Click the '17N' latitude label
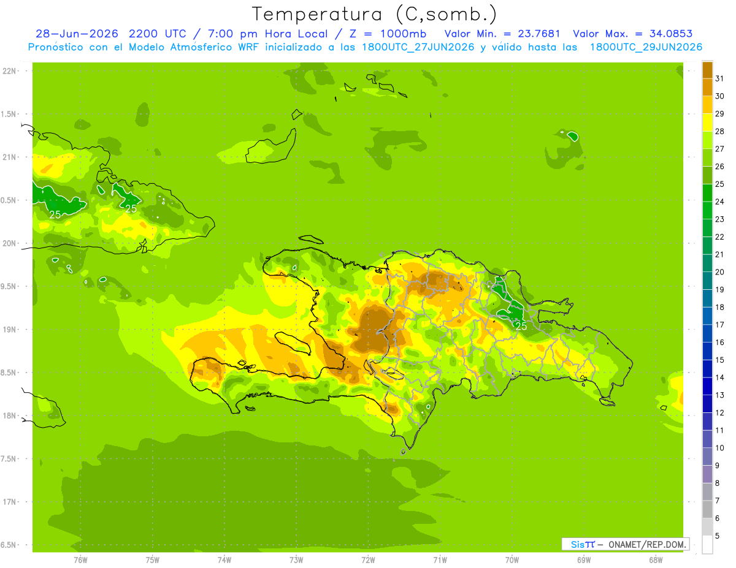The width and height of the screenshot is (736, 568). [x=9, y=502]
